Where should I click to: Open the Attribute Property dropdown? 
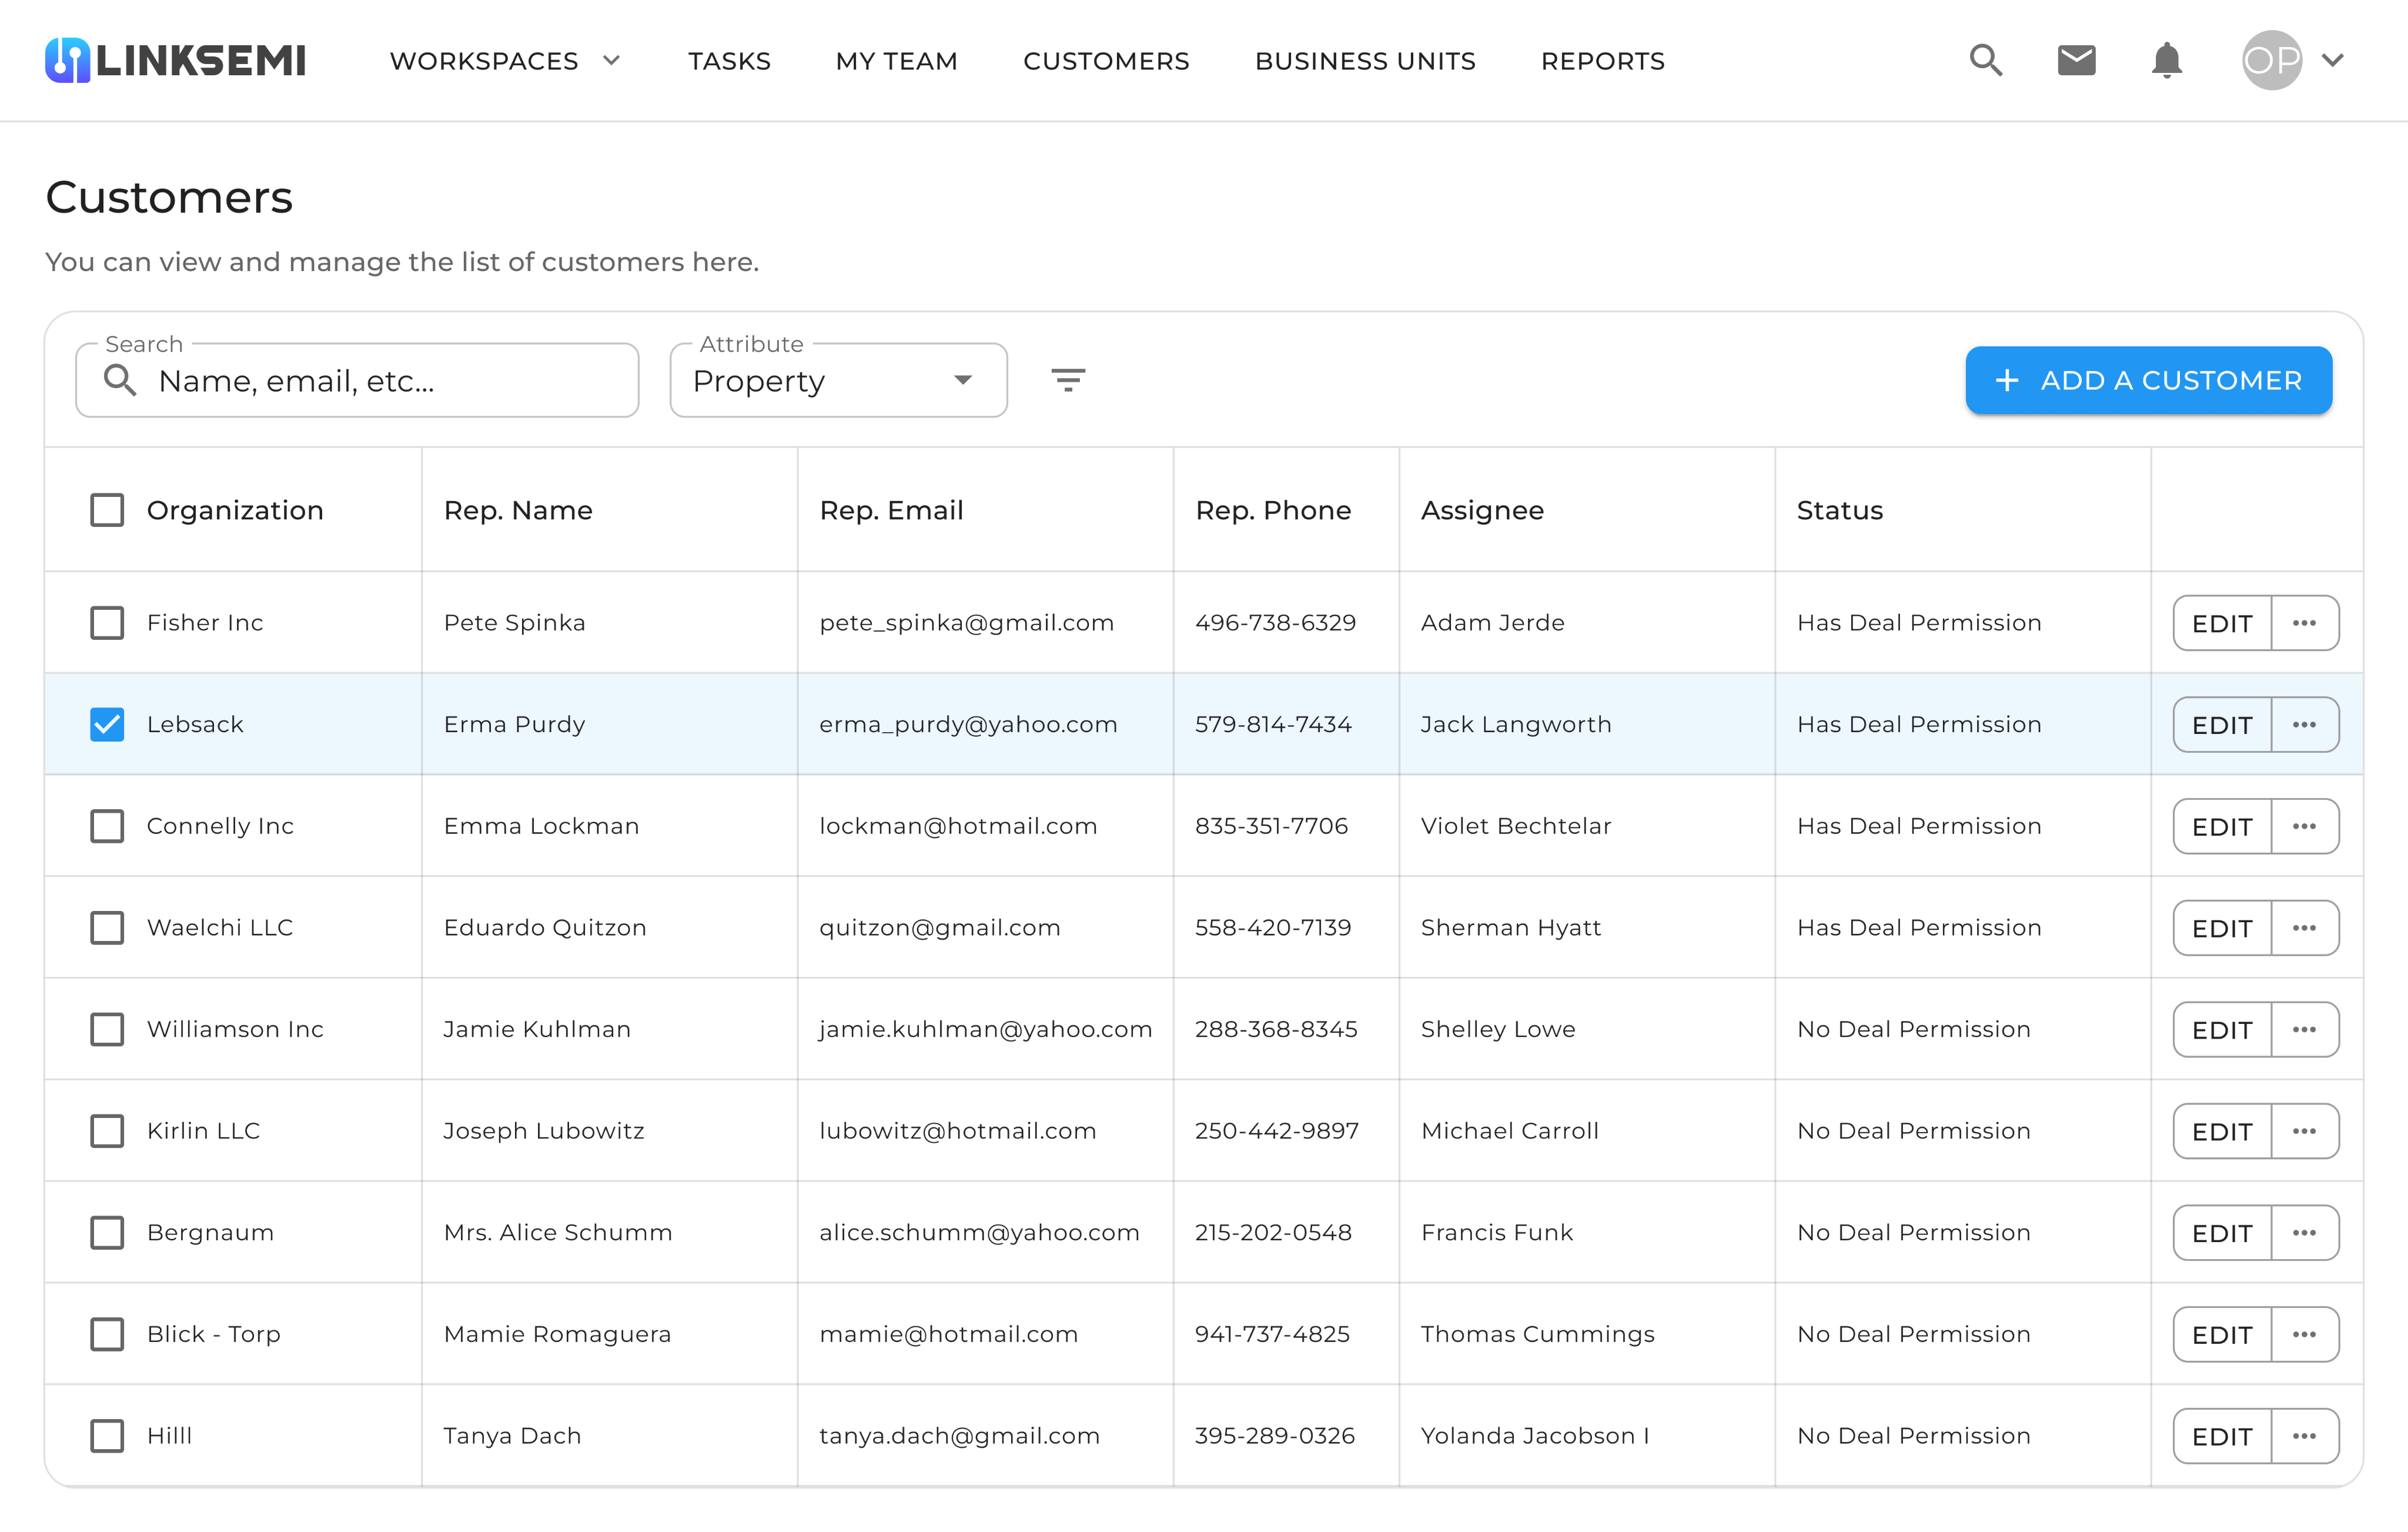[838, 381]
